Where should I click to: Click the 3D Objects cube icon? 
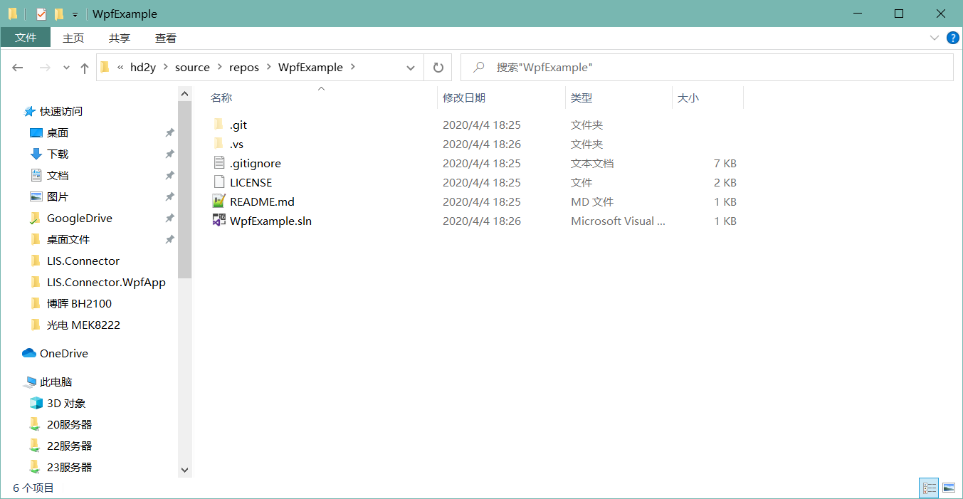(36, 403)
